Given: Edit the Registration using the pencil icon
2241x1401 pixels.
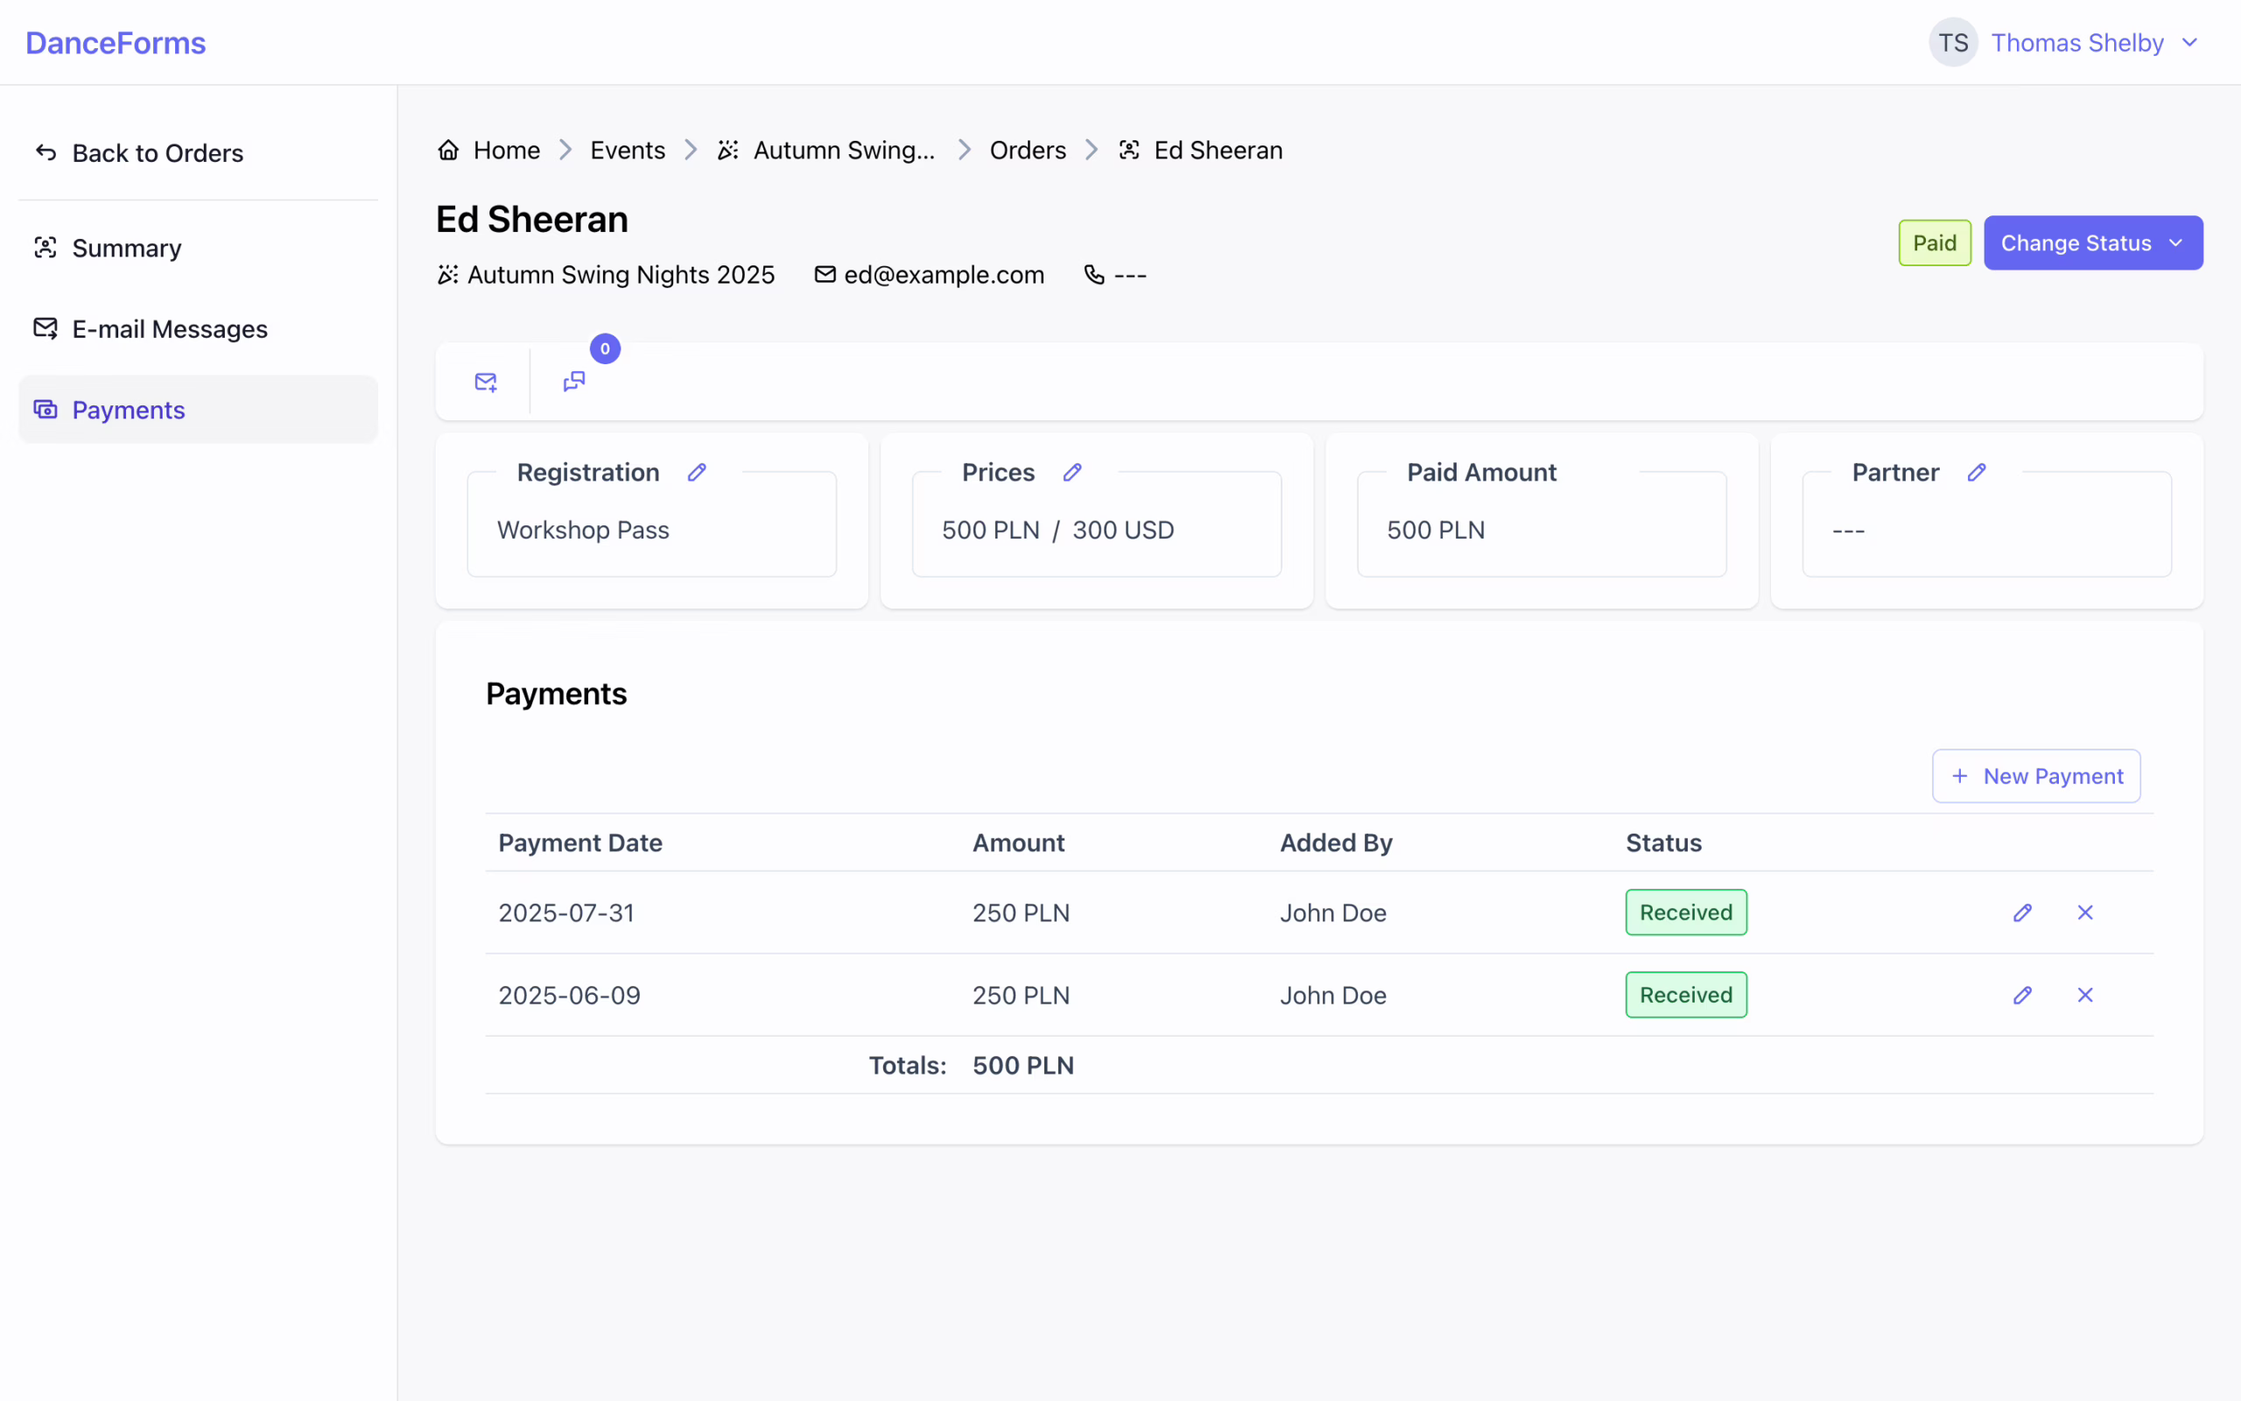Looking at the screenshot, I should coord(697,472).
